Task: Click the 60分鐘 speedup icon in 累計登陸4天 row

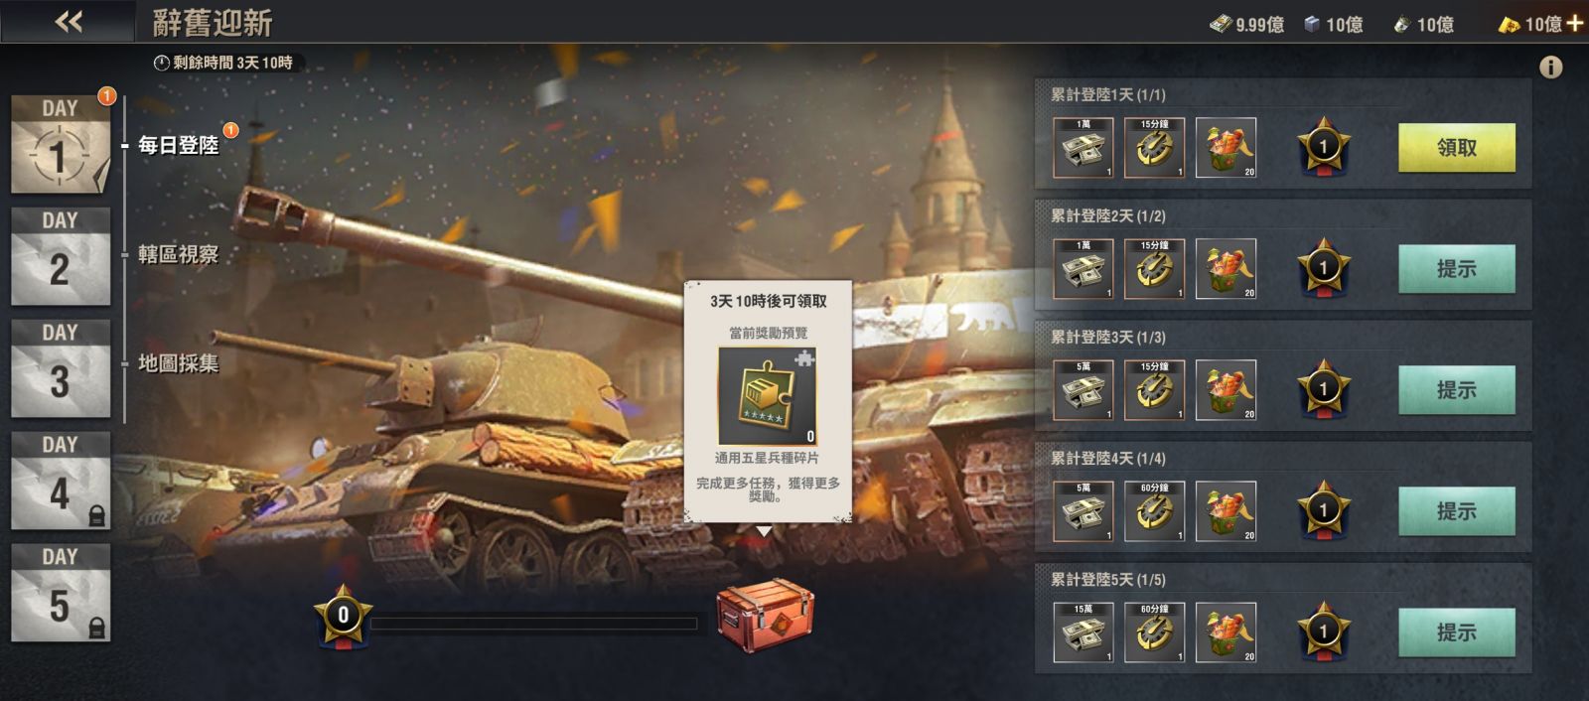Action: (x=1154, y=511)
